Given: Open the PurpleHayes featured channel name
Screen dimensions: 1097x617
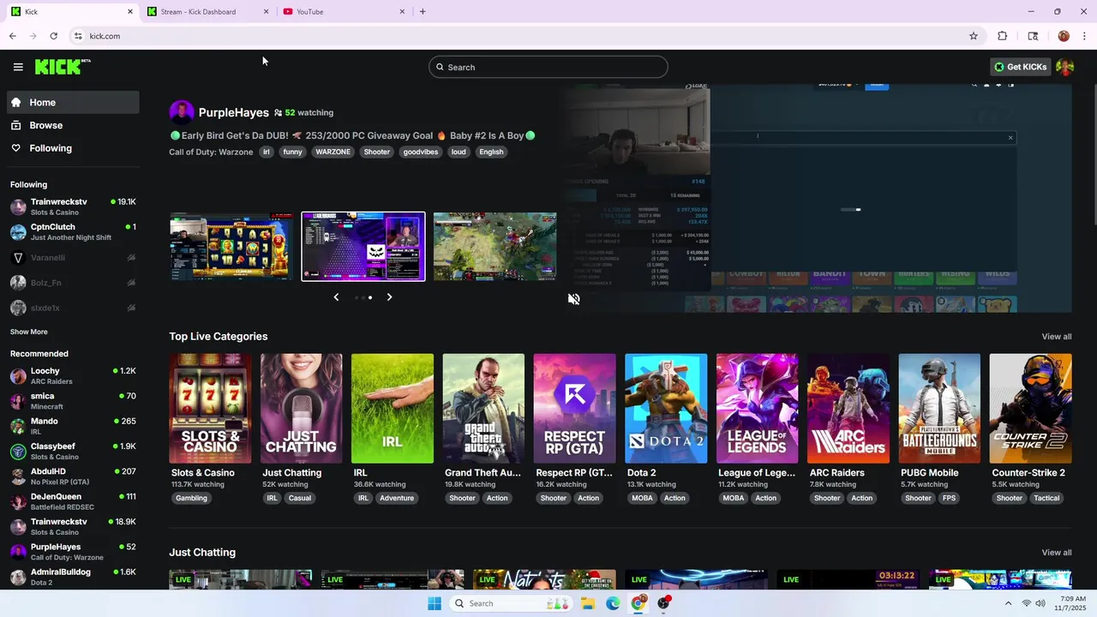Looking at the screenshot, I should coord(233,112).
